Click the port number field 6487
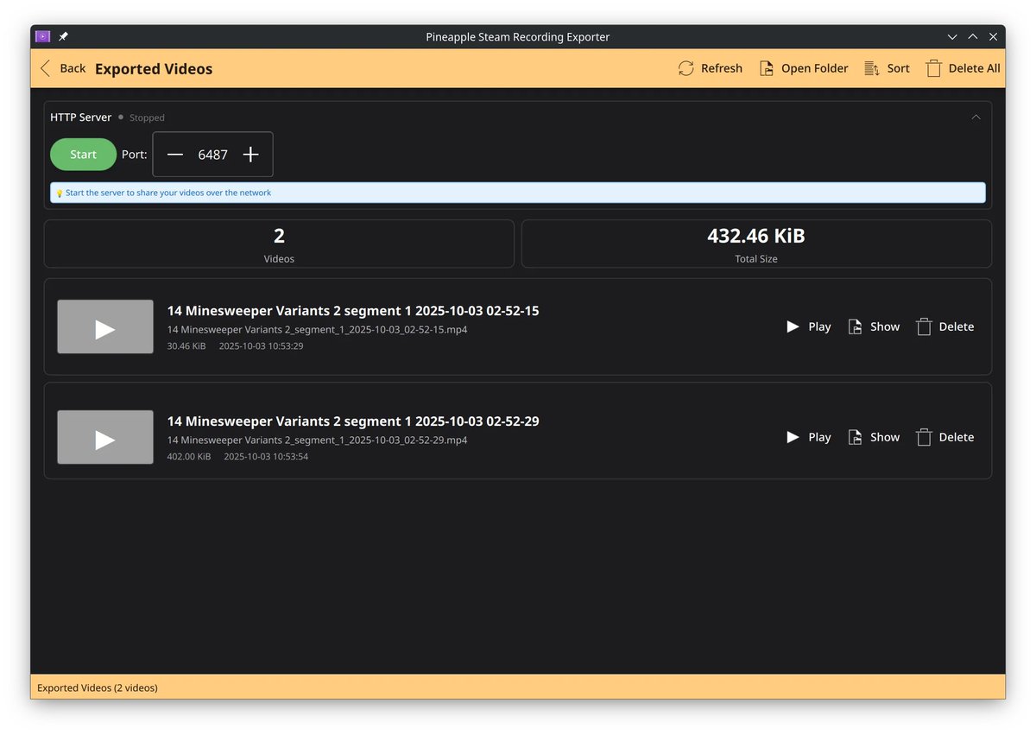 [x=213, y=155]
